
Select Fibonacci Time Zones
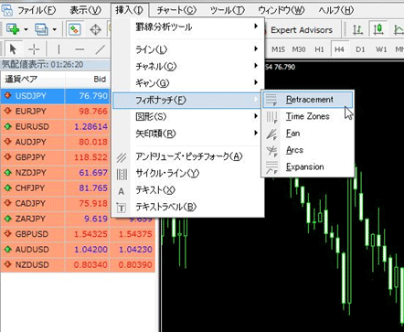coord(308,116)
